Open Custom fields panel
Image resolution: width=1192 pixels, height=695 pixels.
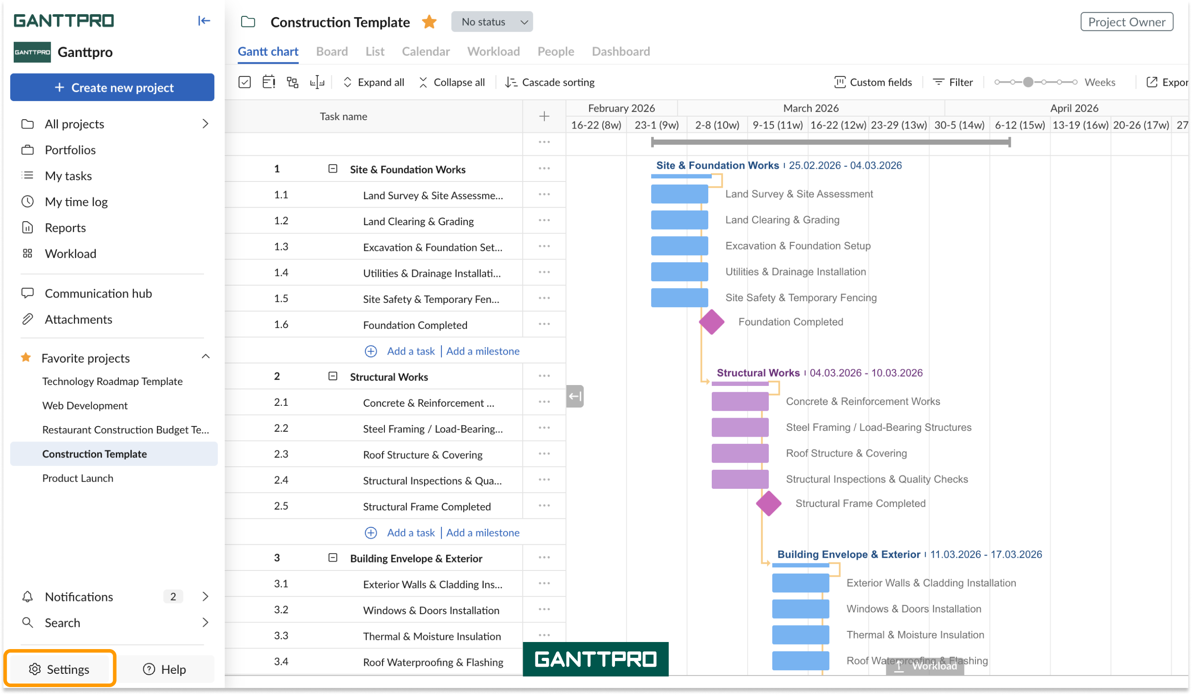(x=873, y=82)
